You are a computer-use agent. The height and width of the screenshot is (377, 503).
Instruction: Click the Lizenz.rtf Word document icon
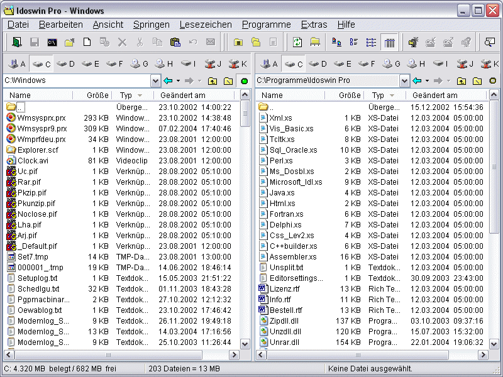click(263, 289)
